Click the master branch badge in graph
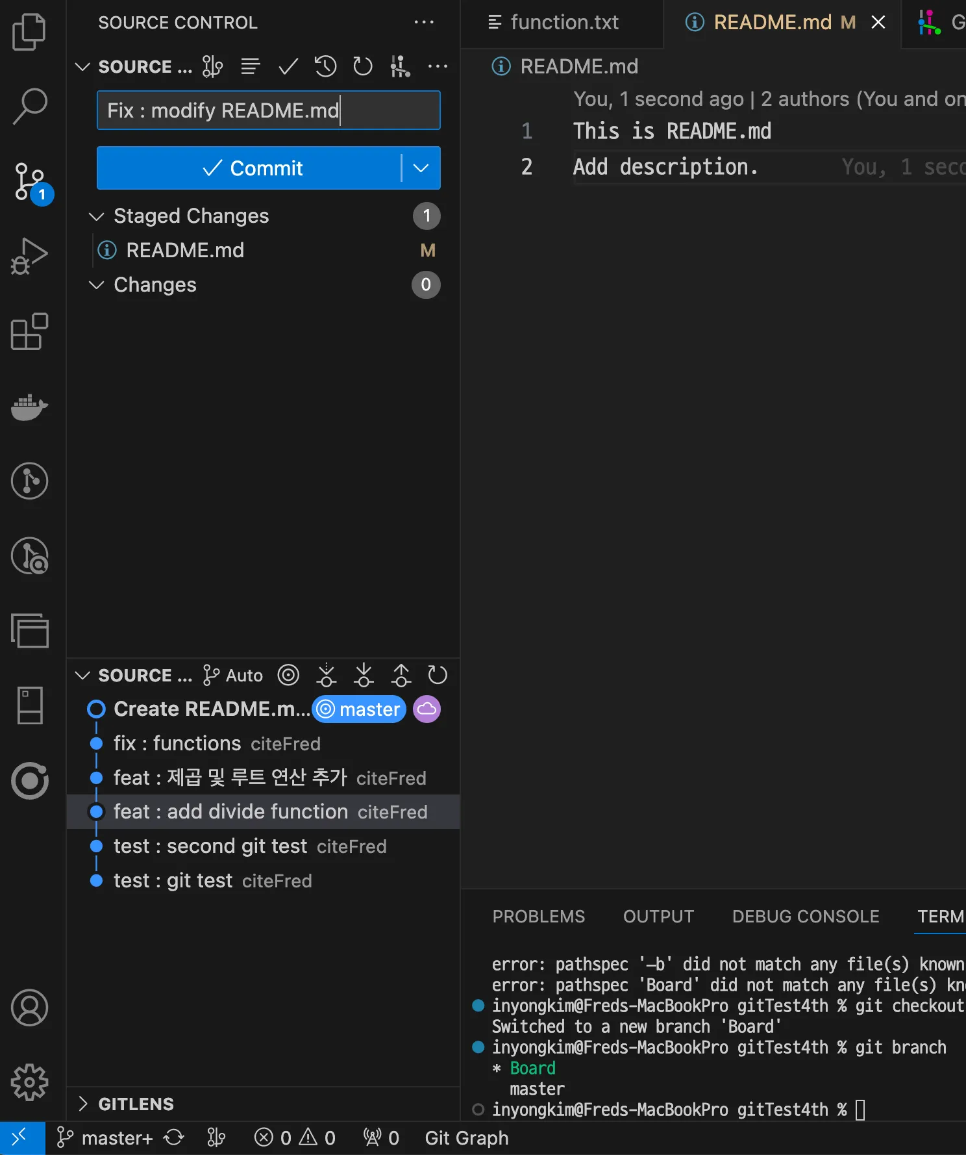 359,709
